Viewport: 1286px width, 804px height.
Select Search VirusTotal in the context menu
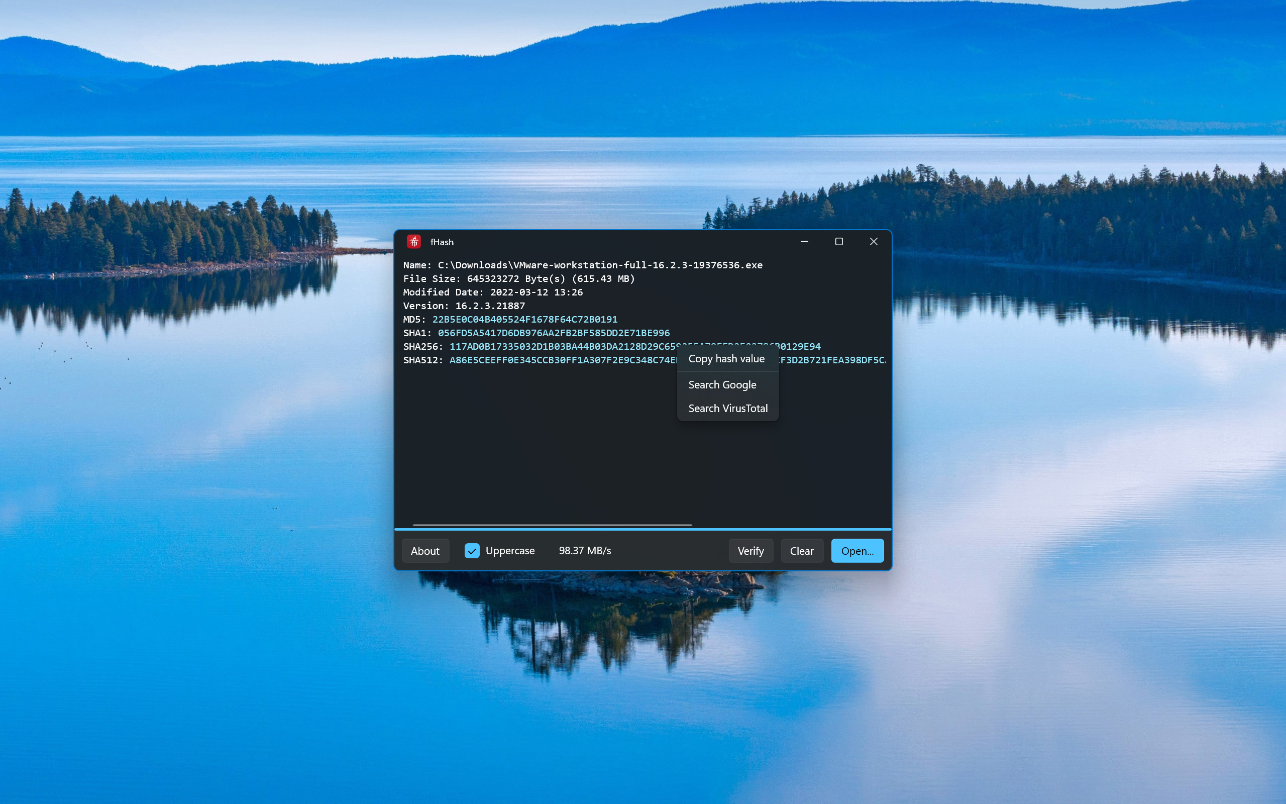pos(727,408)
